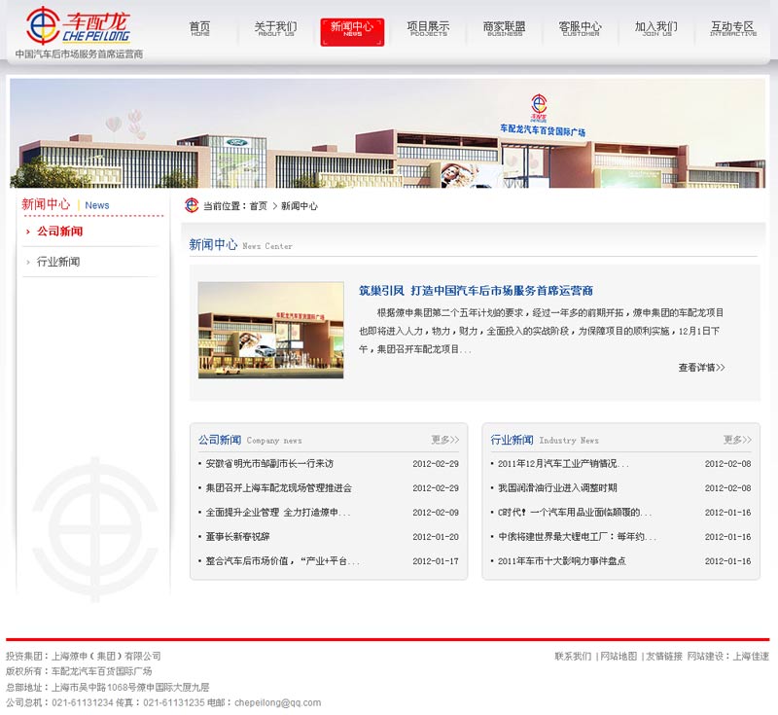The image size is (778, 715).
Task: Open 商家联盟 Business menu
Action: [x=504, y=29]
